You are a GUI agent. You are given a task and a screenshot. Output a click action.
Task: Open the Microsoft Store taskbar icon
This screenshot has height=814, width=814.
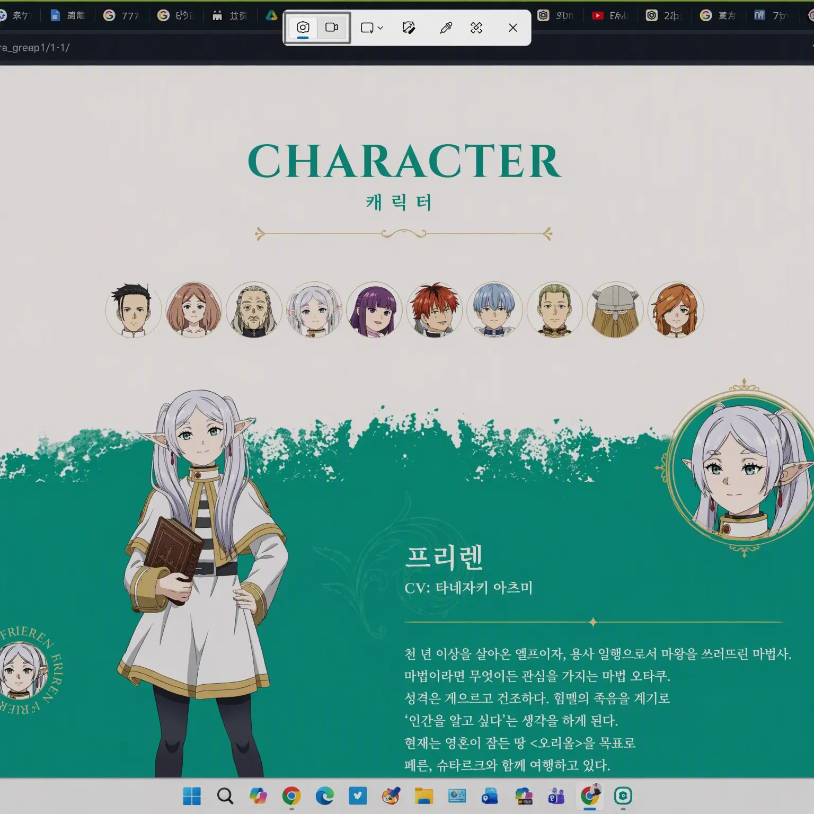pyautogui.click(x=524, y=796)
